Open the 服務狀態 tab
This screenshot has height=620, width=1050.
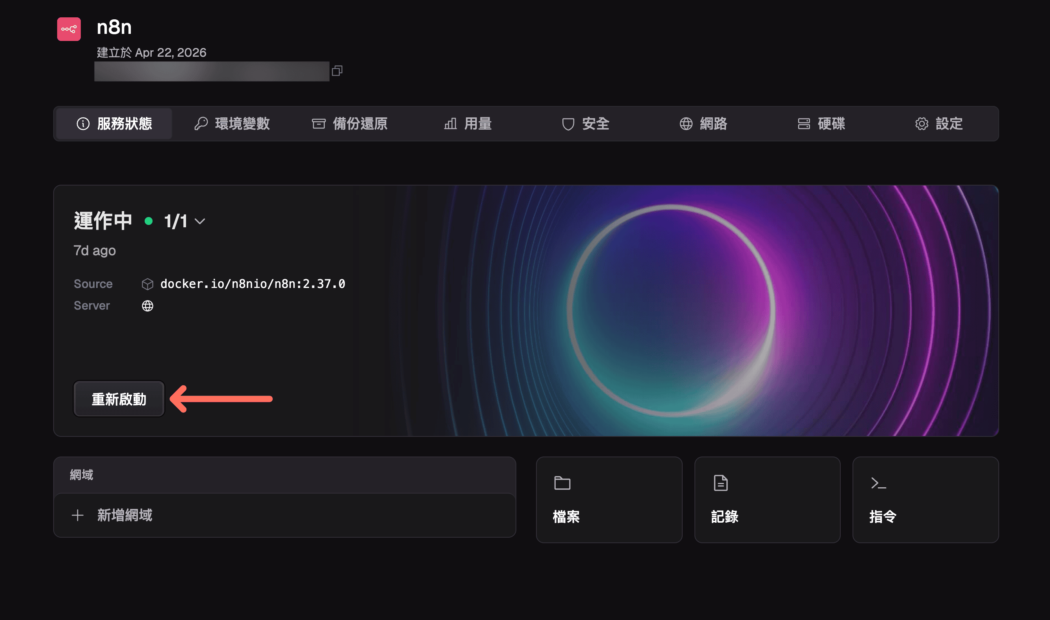click(114, 124)
